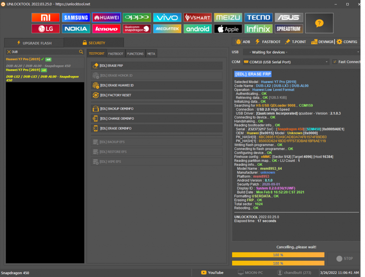Click the [EDL] RESTORE EFS entry

point(157,152)
